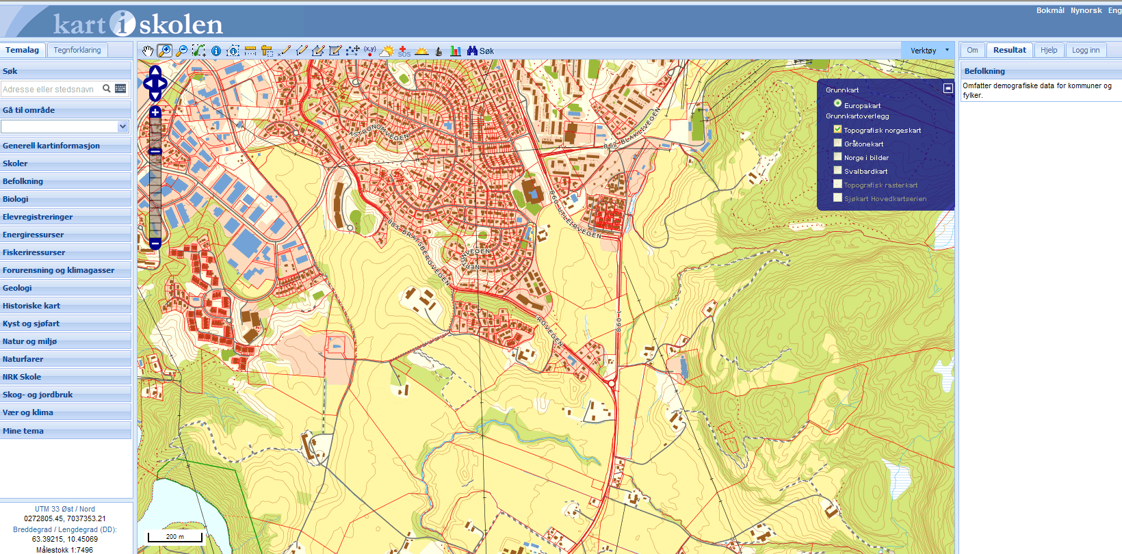Switch to the Temalag tab

[23, 50]
